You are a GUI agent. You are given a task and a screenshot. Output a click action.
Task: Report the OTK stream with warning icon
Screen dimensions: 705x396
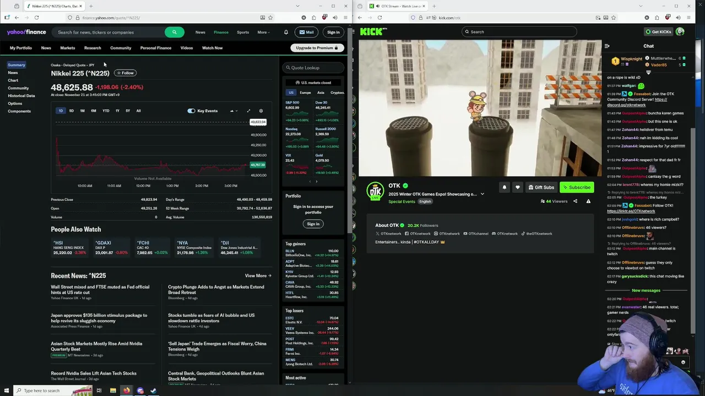[x=588, y=201]
